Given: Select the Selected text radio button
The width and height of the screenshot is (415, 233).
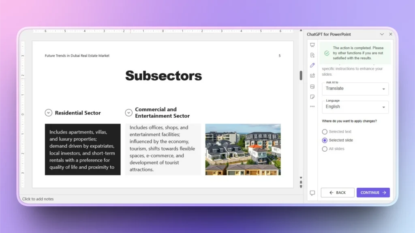Looking at the screenshot, I should (x=325, y=131).
